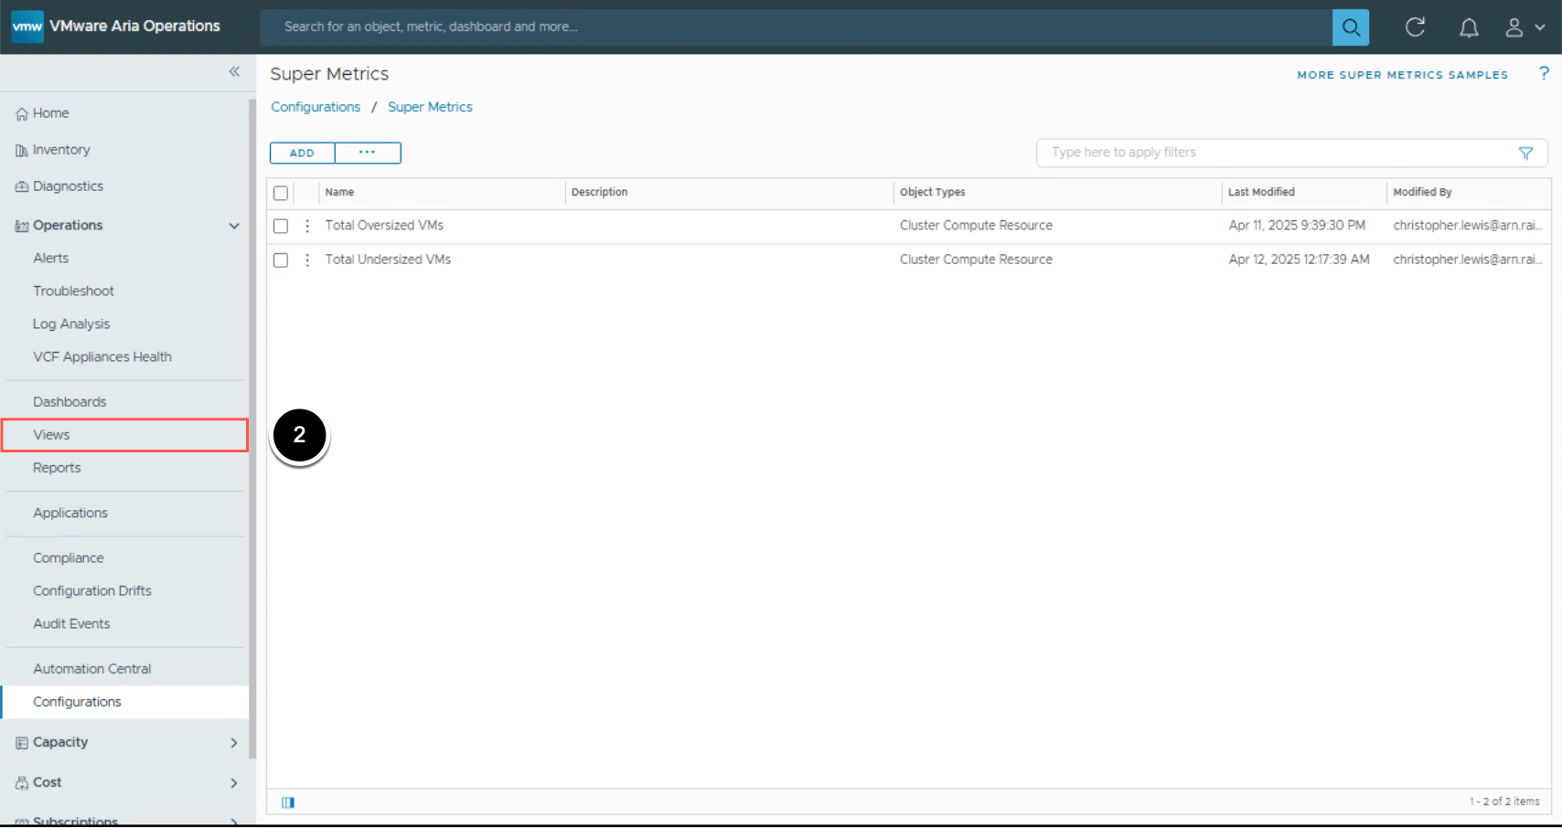This screenshot has width=1562, height=828.
Task: Open Views in the sidebar
Action: click(x=52, y=435)
